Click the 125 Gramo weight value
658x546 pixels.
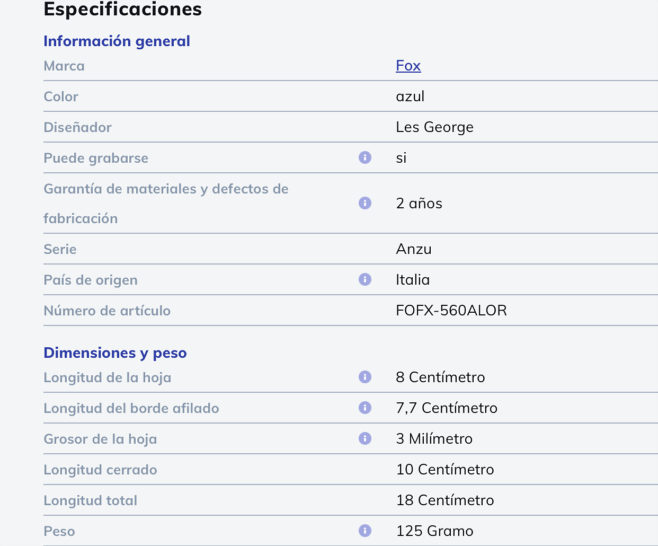[x=435, y=531]
